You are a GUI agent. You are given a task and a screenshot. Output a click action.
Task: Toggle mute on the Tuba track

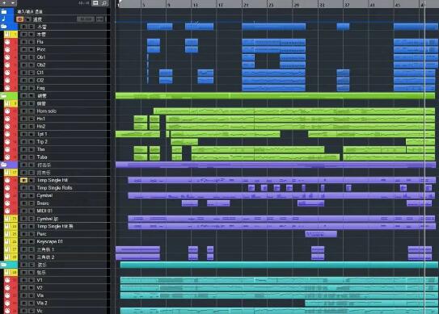coord(23,157)
